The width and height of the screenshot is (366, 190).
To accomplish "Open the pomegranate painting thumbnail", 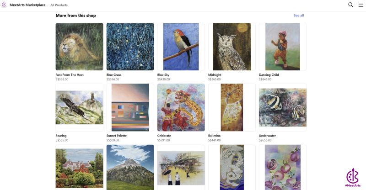I will [283, 167].
